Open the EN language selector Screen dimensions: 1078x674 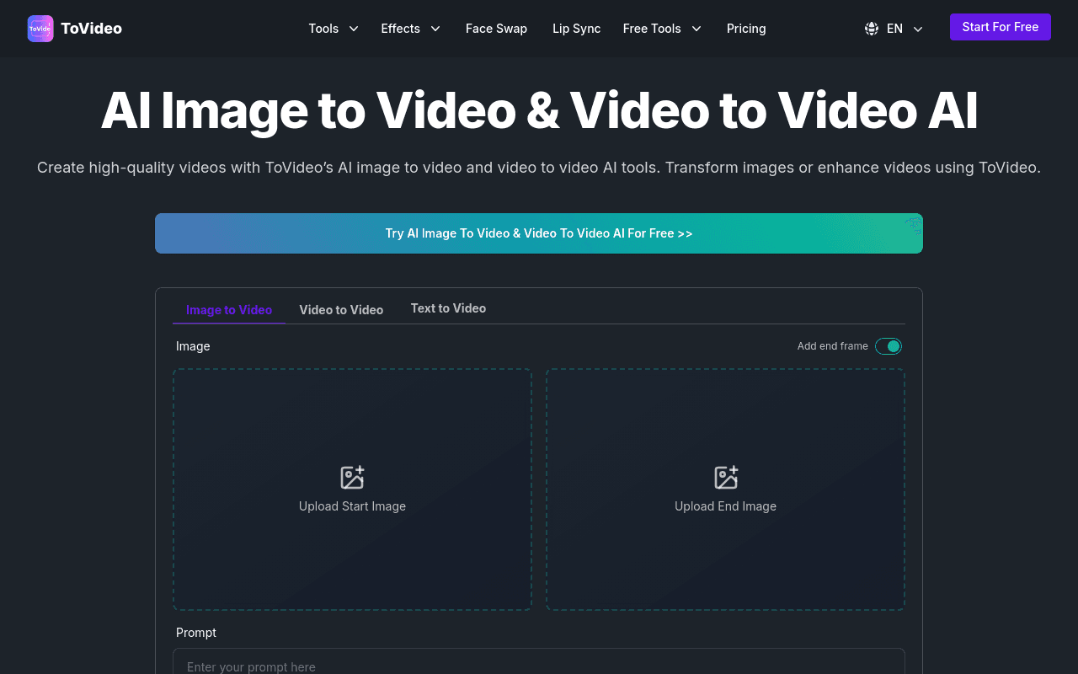894,29
